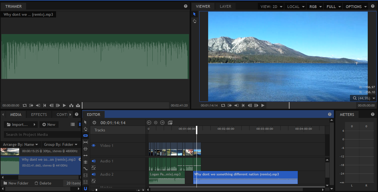Open the viewer zoom percentage dropdown

(363, 98)
